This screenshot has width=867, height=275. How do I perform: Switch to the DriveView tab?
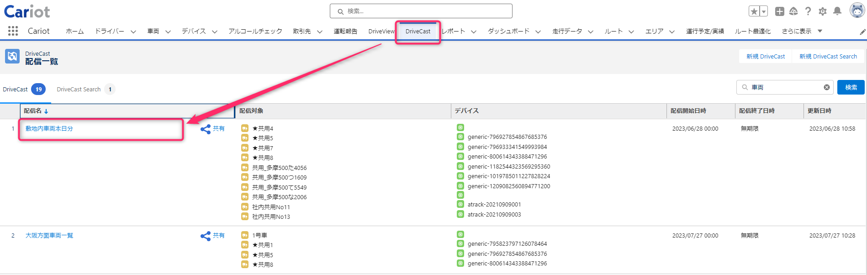click(381, 31)
